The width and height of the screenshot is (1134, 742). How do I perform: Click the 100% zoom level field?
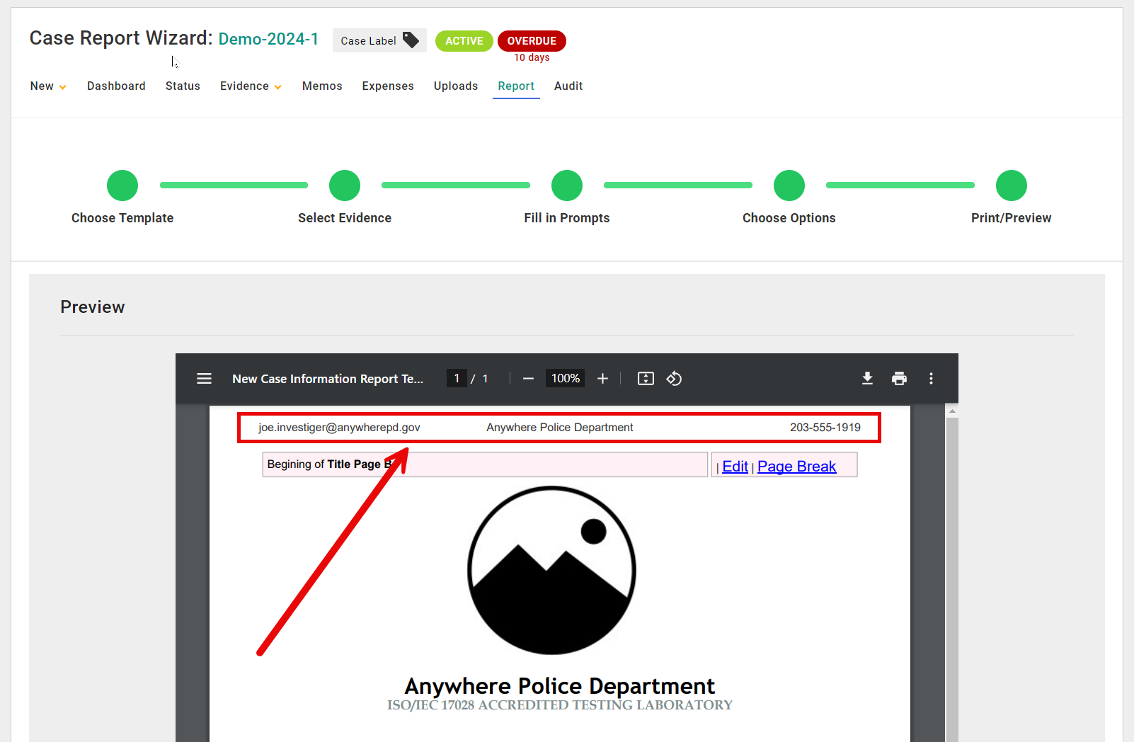(565, 379)
